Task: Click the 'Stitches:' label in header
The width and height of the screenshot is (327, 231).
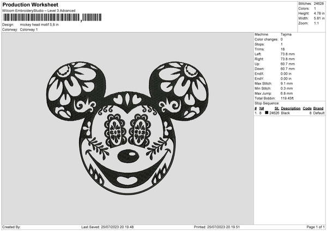Action: [305, 4]
